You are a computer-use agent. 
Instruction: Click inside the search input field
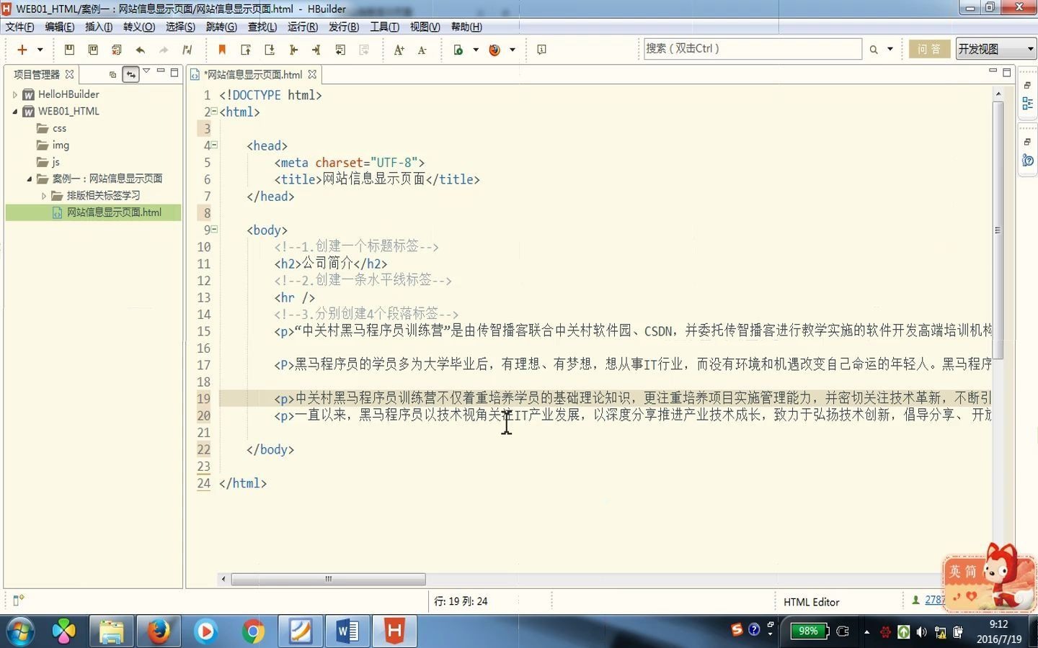[752, 49]
